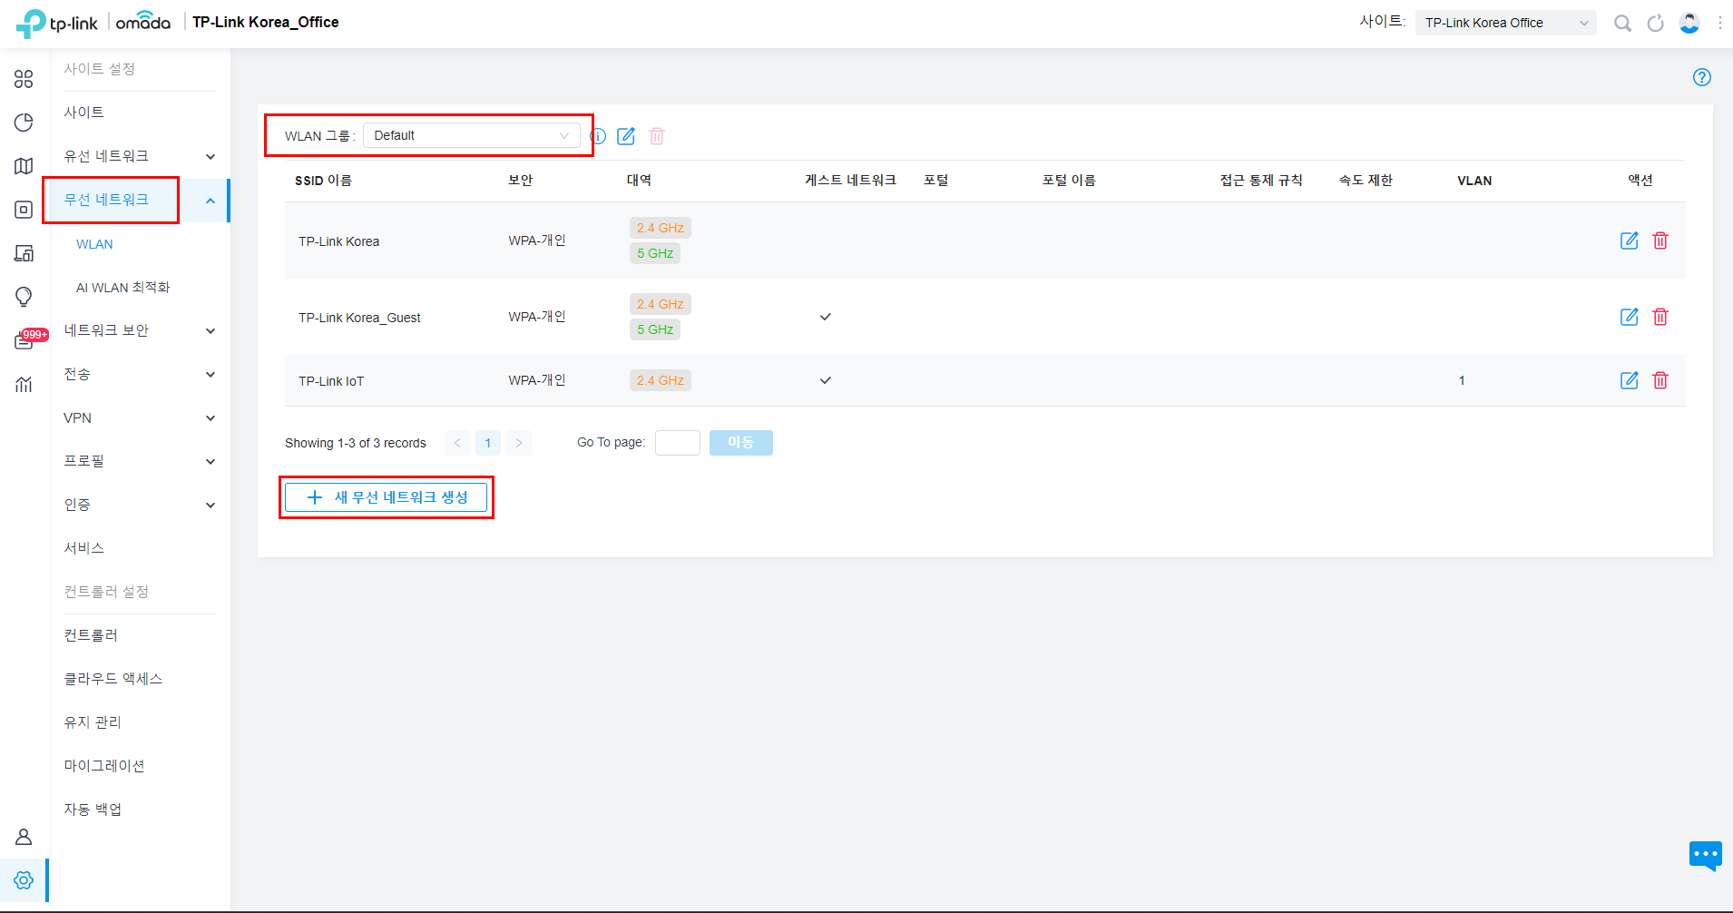Open the Insights lightbulb icon
This screenshot has width=1733, height=913.
click(24, 297)
